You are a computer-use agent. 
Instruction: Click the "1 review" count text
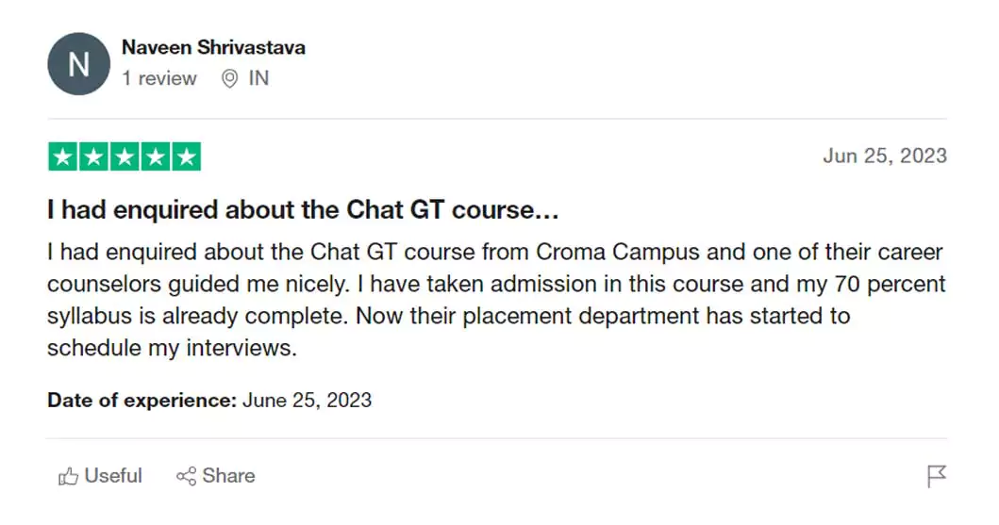pyautogui.click(x=159, y=79)
